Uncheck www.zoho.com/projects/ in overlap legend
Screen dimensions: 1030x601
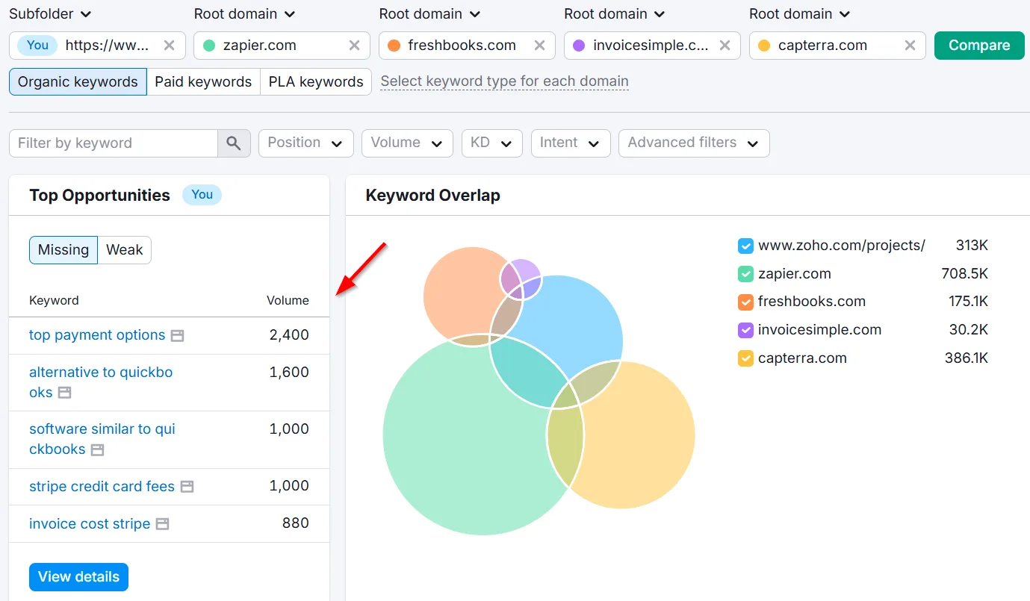click(x=745, y=246)
